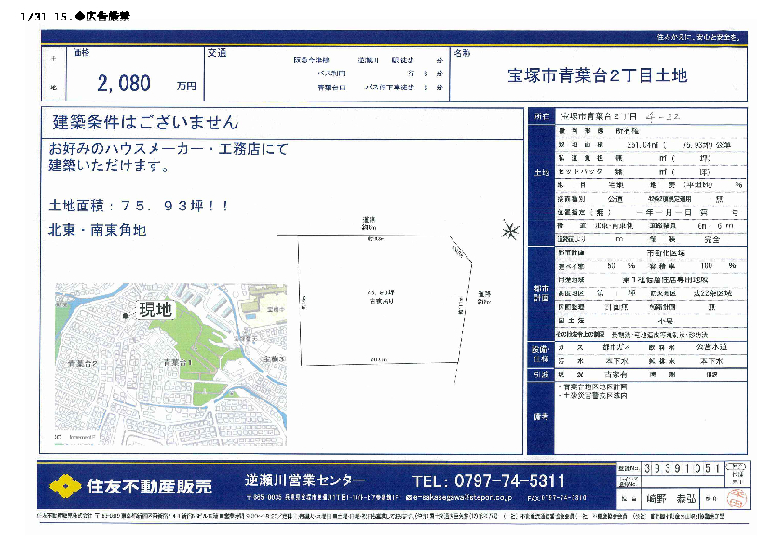Click the north compass star icon

(x=509, y=231)
